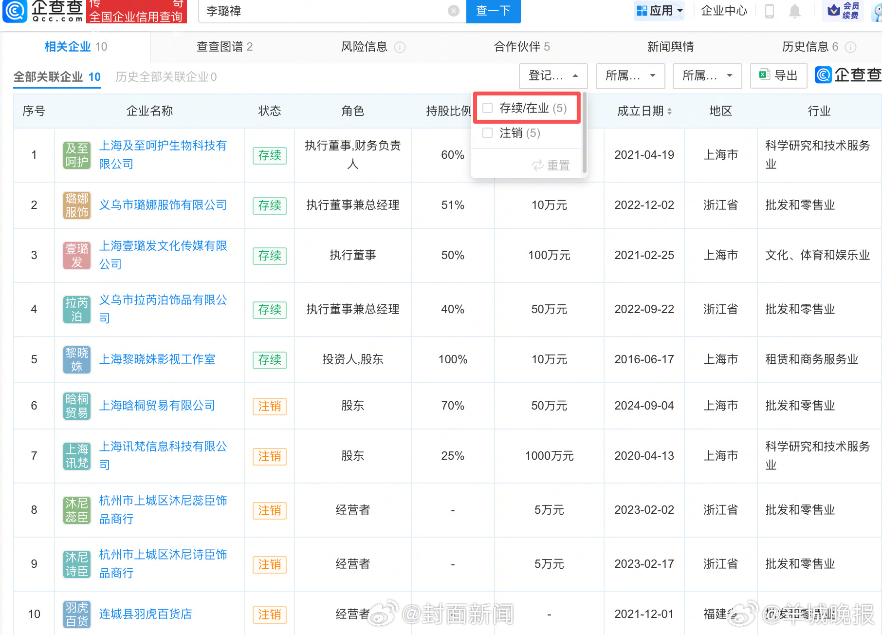
Task: Open the first 所属… dropdown filter
Action: 630,75
